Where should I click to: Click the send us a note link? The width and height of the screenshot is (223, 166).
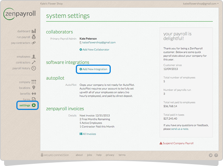(x=180, y=129)
